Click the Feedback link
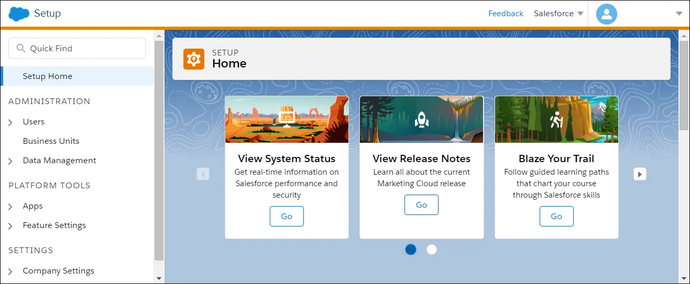 pyautogui.click(x=506, y=14)
